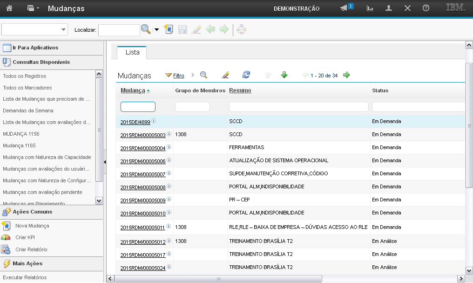
Task: Click the green download arrow icon
Action: 284,75
